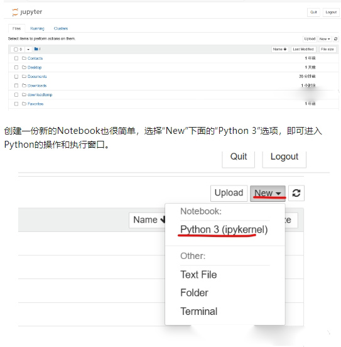Screen dimensions: 341x347
Task: Open the small New dropdown in top screenshot
Action: (x=325, y=39)
